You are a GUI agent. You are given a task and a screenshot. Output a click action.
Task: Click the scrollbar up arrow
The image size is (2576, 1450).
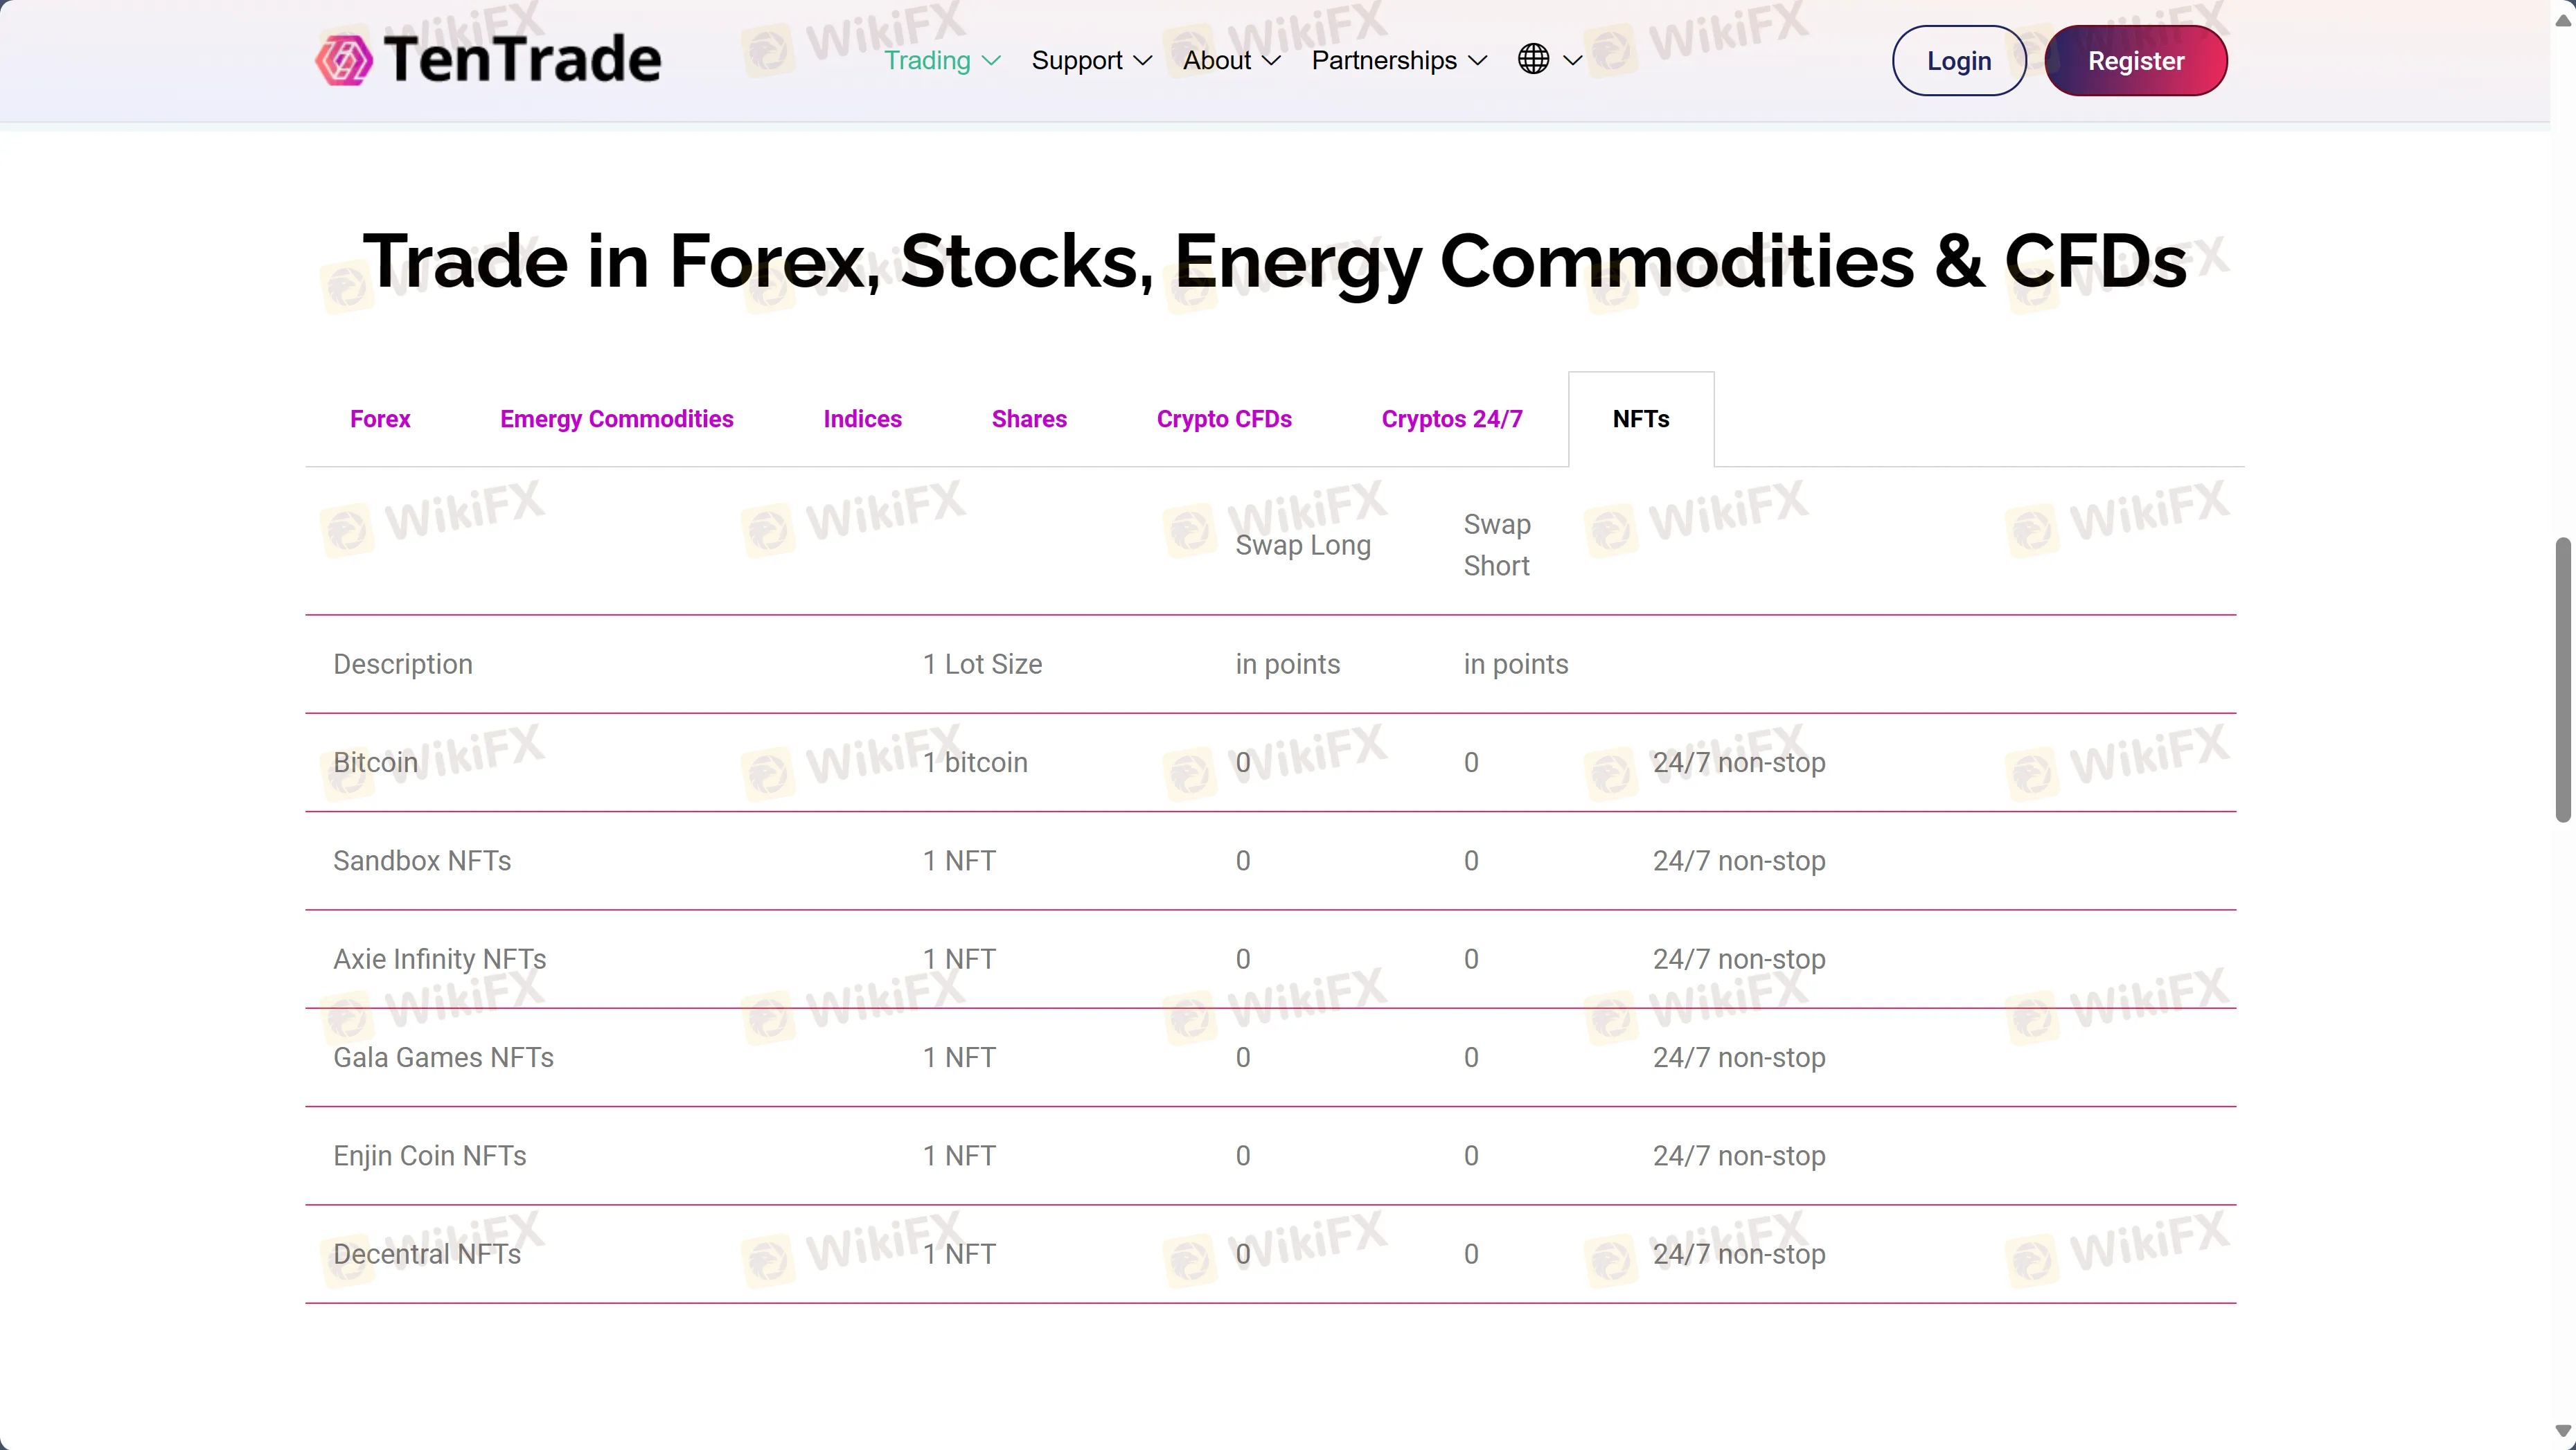pyautogui.click(x=2563, y=20)
